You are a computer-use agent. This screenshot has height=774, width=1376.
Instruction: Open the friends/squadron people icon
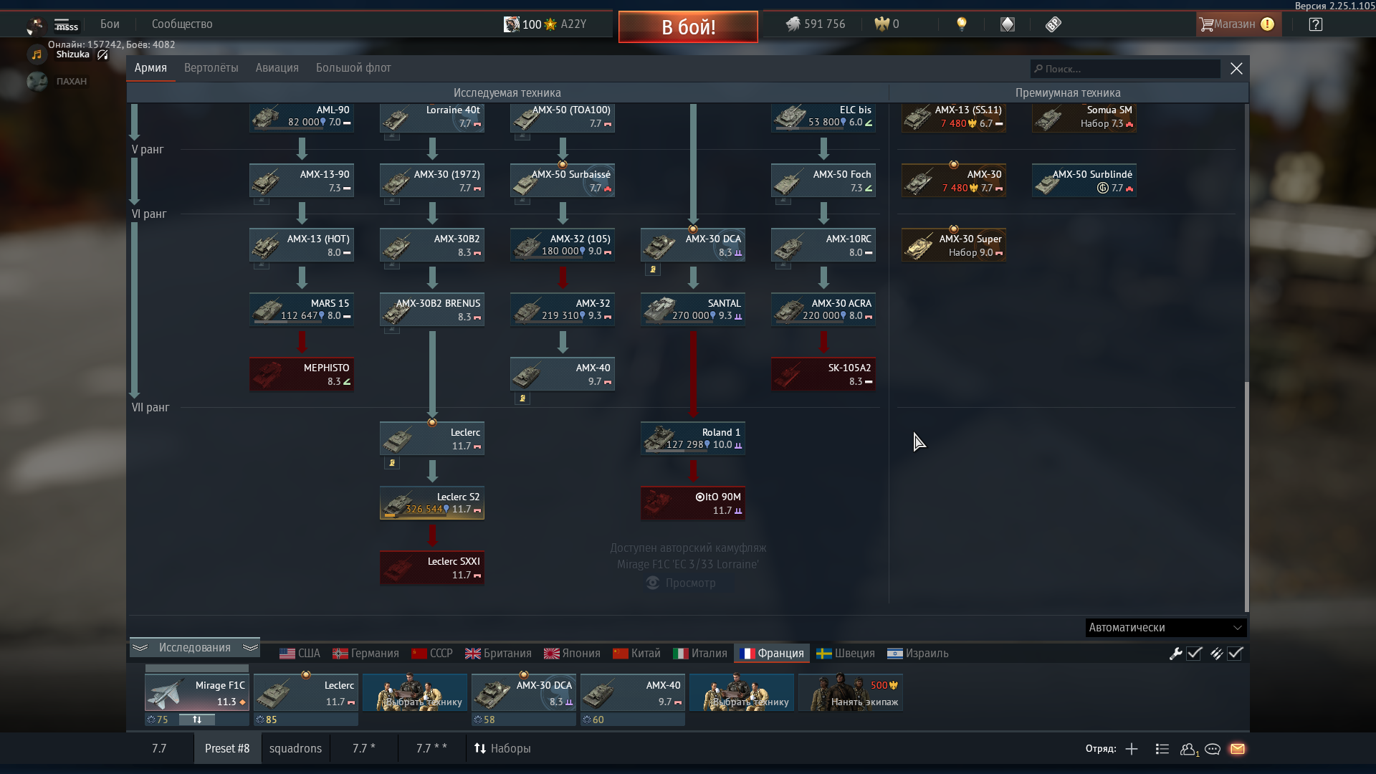tap(1188, 749)
